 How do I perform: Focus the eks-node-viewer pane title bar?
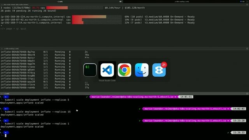tap(124, 5)
